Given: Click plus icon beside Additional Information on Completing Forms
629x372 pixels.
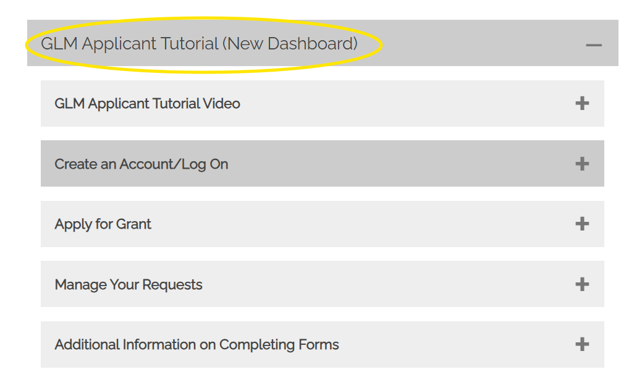Looking at the screenshot, I should (x=581, y=344).
